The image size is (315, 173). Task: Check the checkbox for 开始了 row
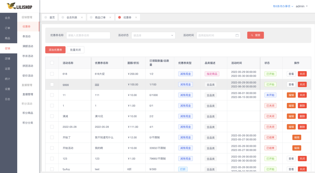[x=52, y=137]
